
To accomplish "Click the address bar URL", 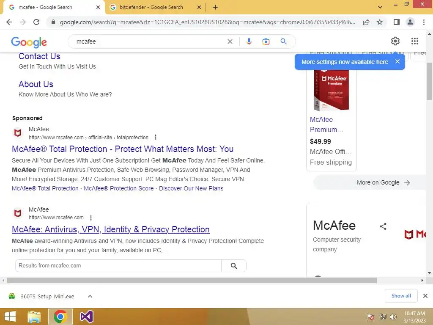I will click(207, 22).
